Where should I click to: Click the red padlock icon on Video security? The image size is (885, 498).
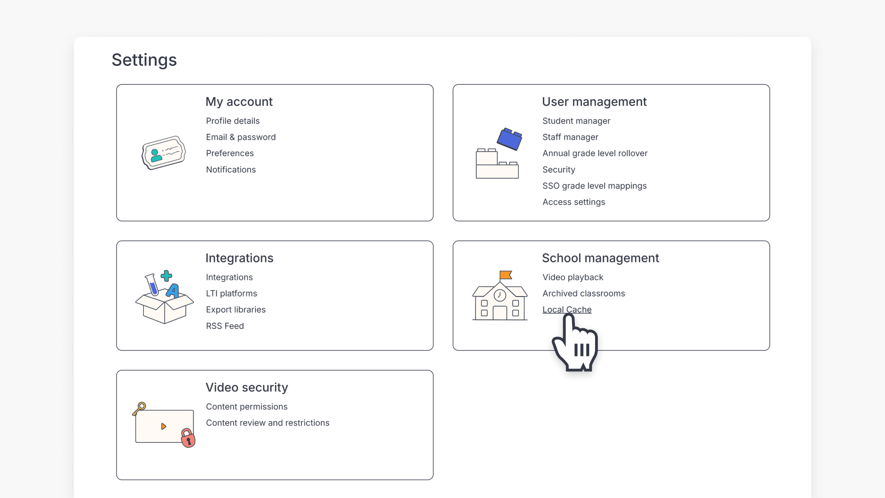pos(188,439)
